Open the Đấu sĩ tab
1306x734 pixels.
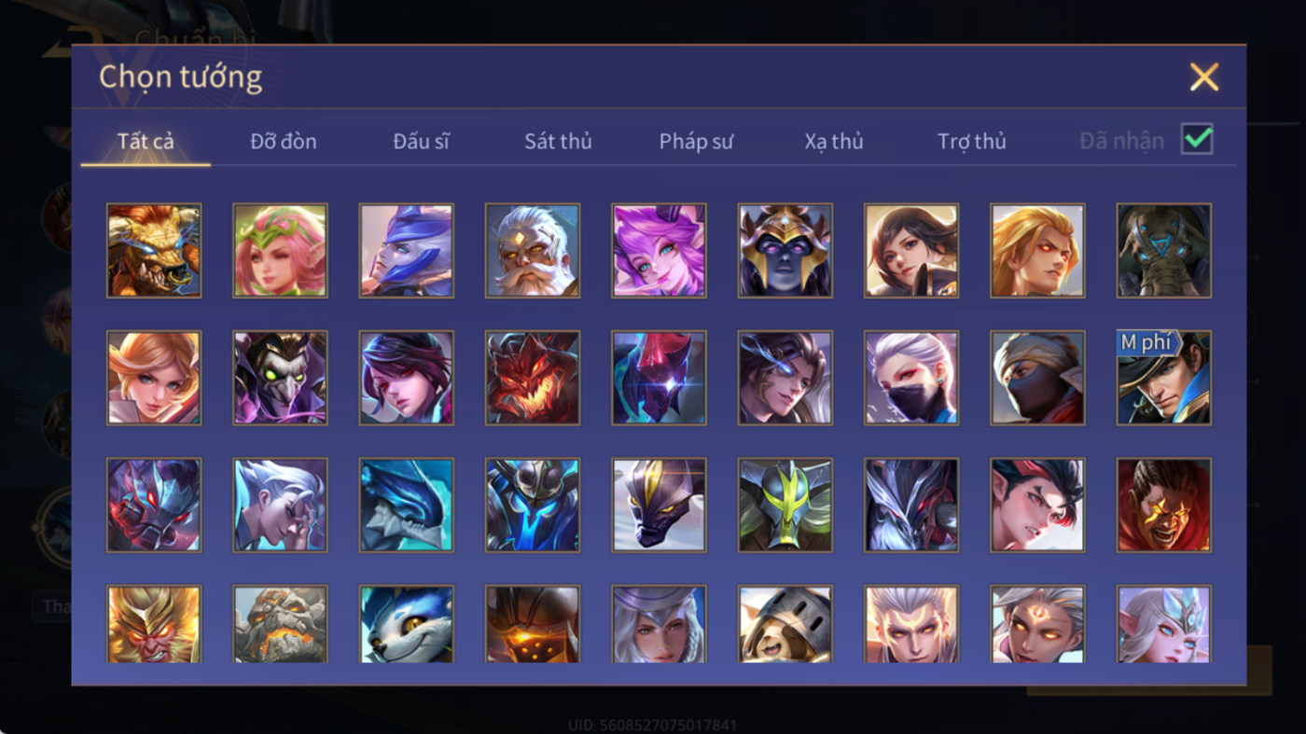click(x=421, y=142)
